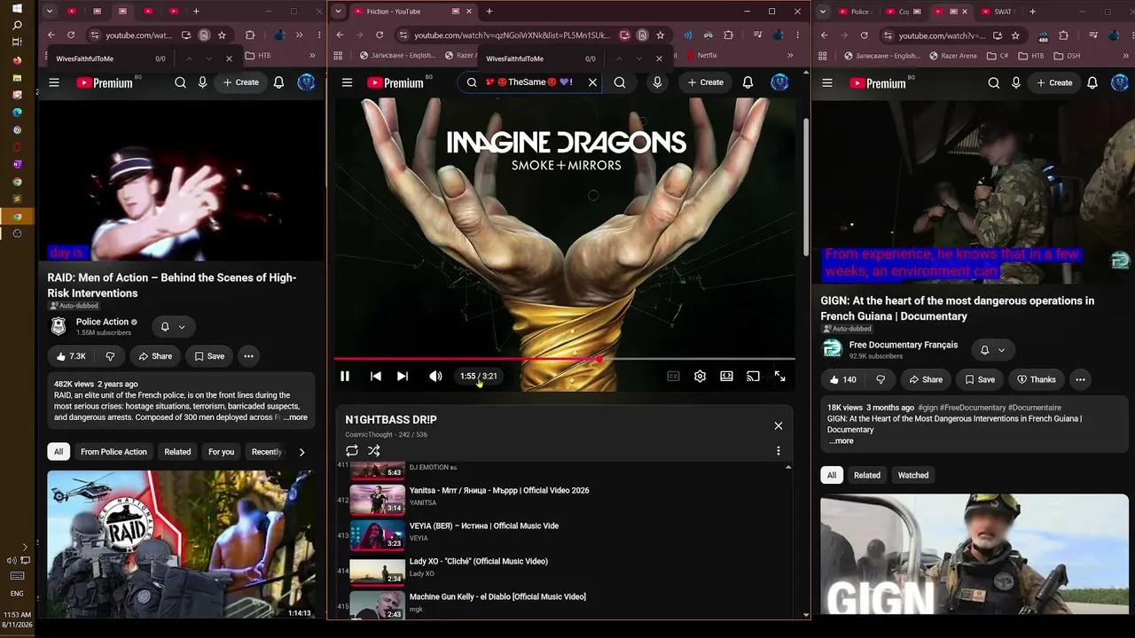Clear the search box text in the middle window
1135x638 pixels.
(x=593, y=82)
